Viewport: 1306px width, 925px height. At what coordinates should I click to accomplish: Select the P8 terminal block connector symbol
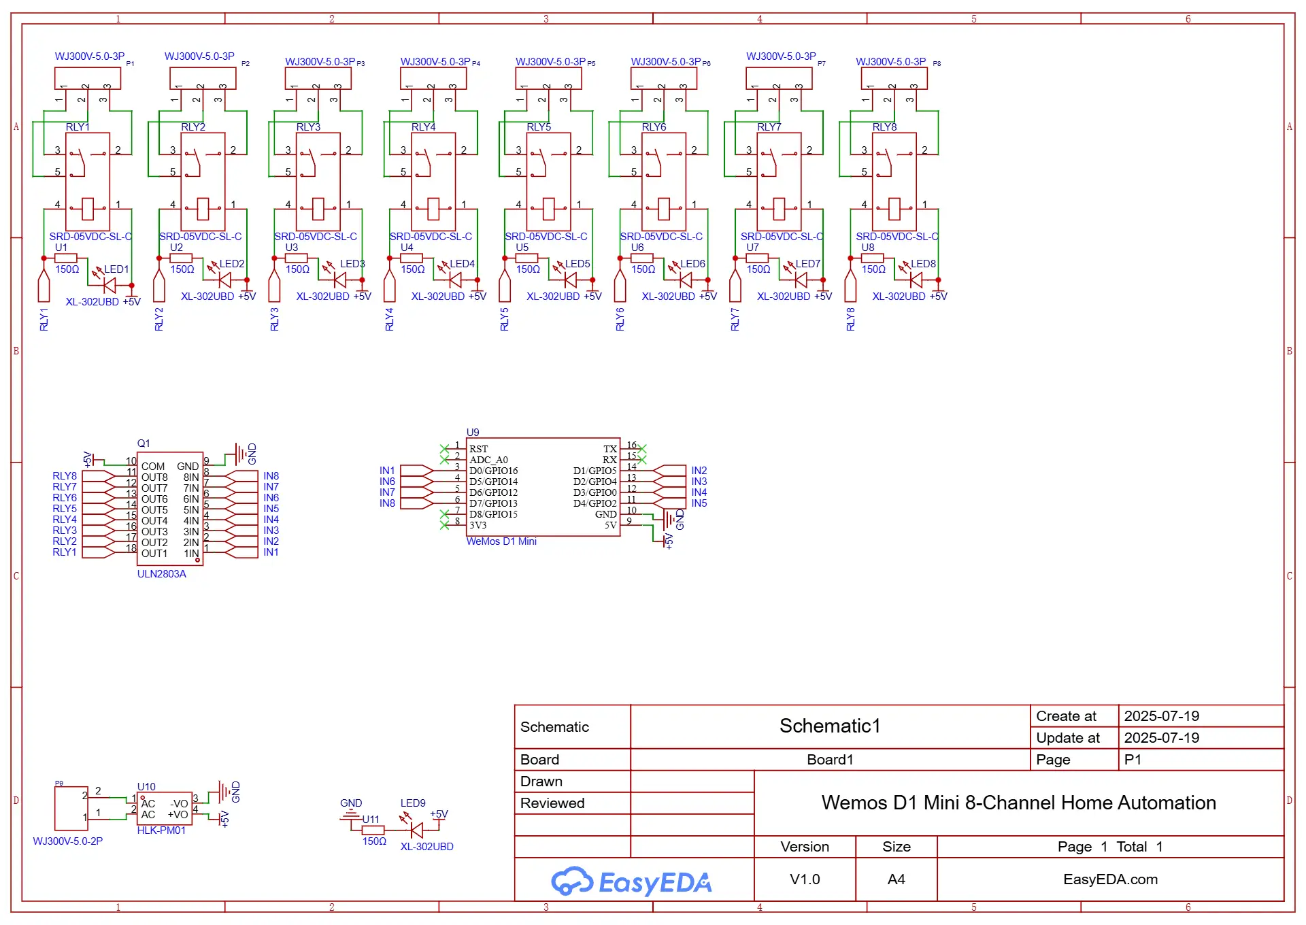pos(894,78)
